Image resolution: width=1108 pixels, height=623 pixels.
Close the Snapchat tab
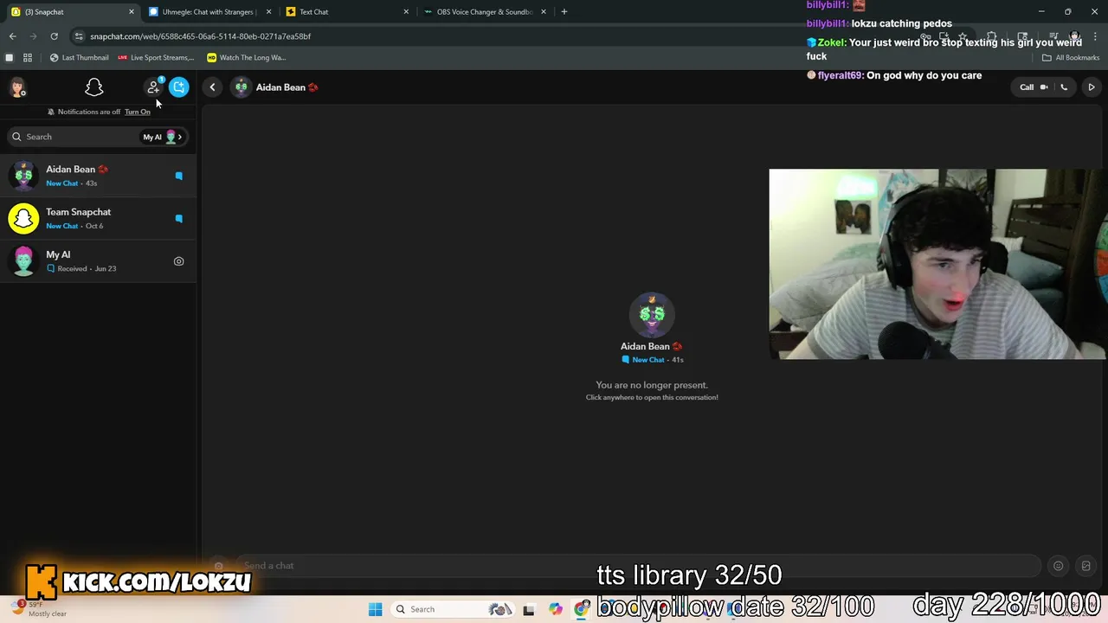[132, 12]
